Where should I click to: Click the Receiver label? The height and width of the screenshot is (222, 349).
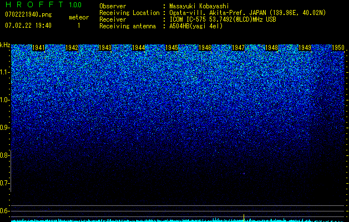113,19
